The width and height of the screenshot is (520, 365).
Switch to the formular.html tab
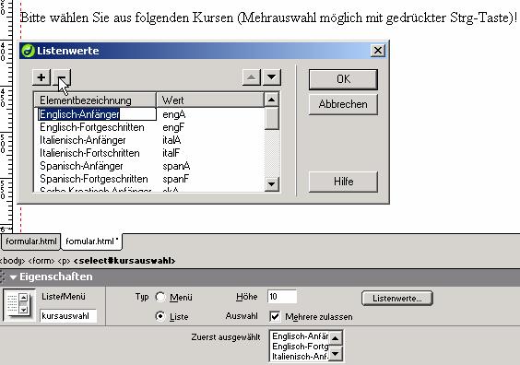point(30,241)
